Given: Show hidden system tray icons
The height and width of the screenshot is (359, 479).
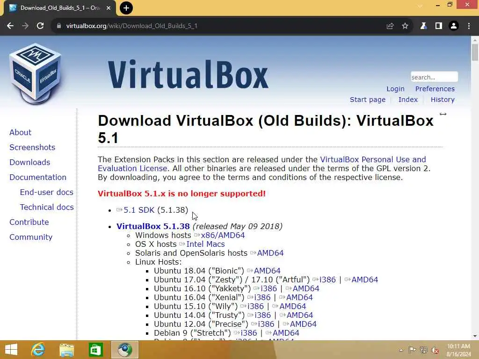Looking at the screenshot, I should pyautogui.click(x=401, y=350).
